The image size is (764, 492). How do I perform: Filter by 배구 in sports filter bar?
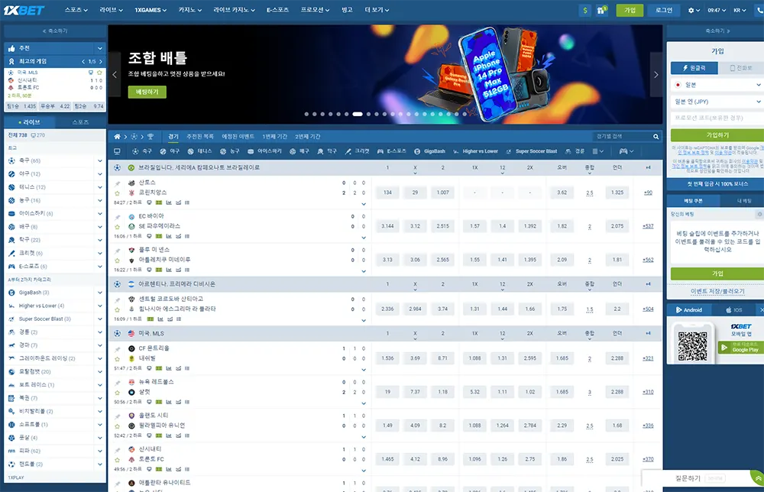pyautogui.click(x=299, y=151)
